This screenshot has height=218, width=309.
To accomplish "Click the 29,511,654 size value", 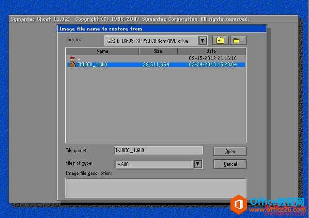I will click(156, 64).
